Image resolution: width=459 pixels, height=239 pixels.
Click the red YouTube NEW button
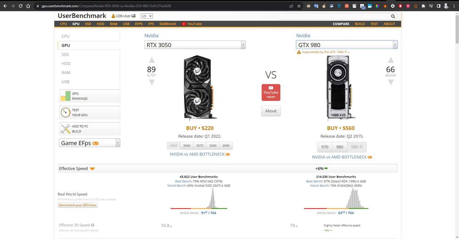click(271, 93)
